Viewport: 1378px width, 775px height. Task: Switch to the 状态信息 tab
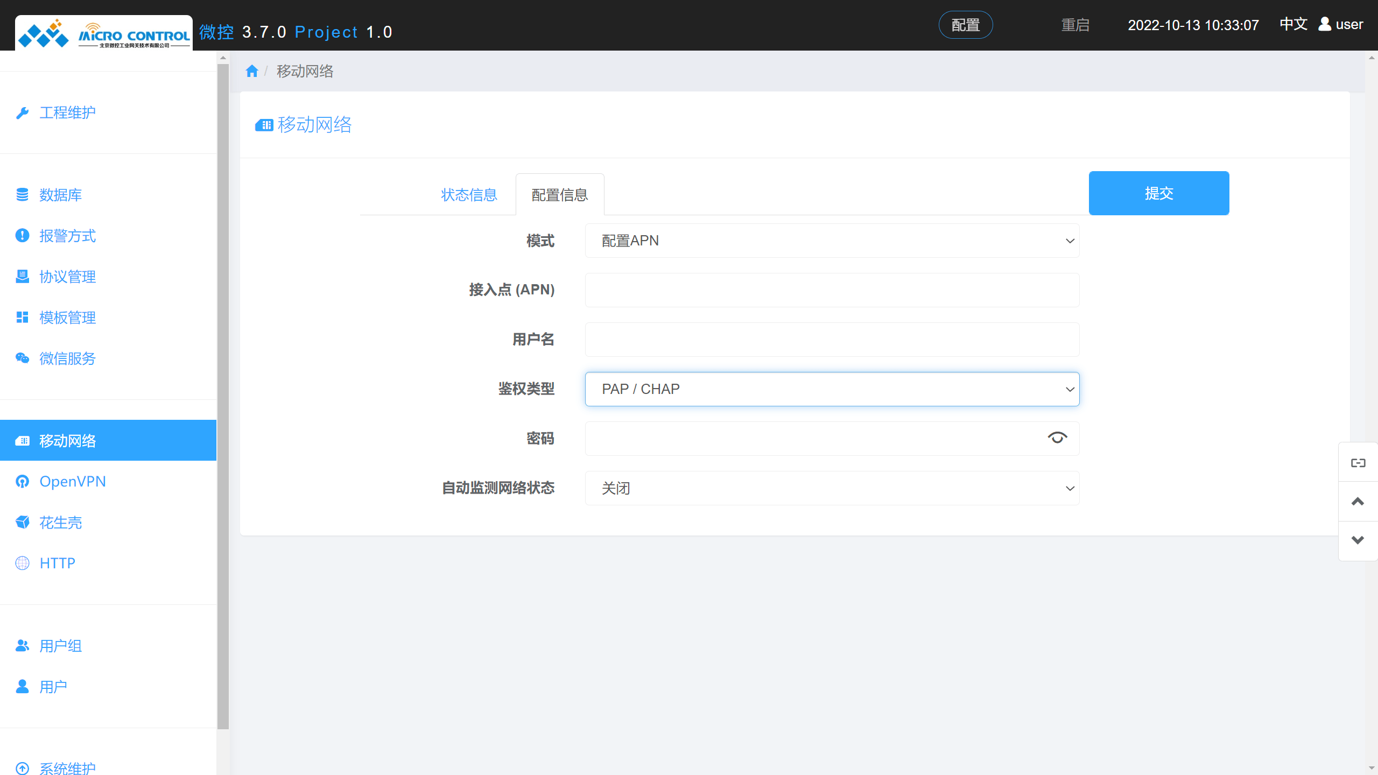468,195
